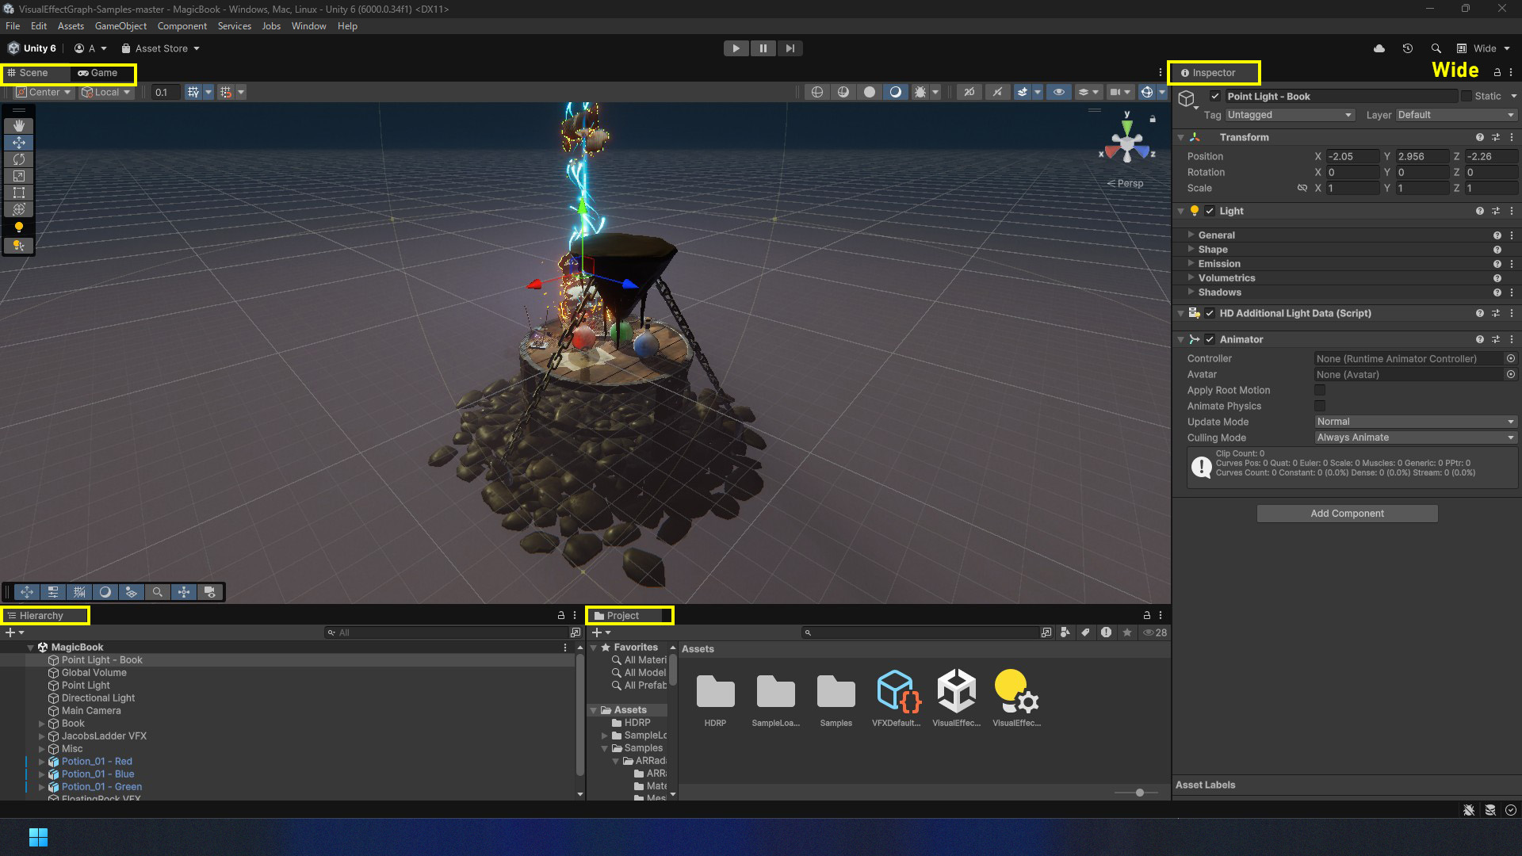Open Animator component more options menu
The width and height of the screenshot is (1522, 856).
tap(1512, 339)
